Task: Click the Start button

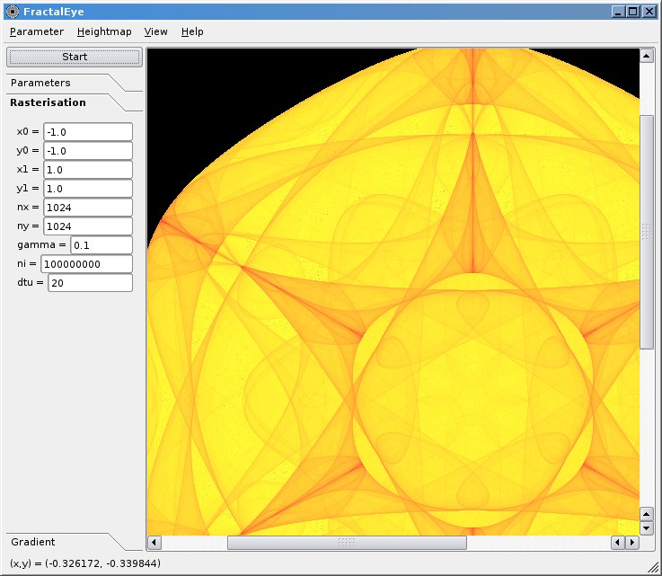Action: [75, 57]
